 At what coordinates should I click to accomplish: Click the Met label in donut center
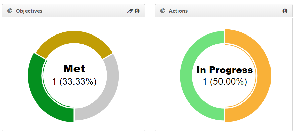(74, 69)
